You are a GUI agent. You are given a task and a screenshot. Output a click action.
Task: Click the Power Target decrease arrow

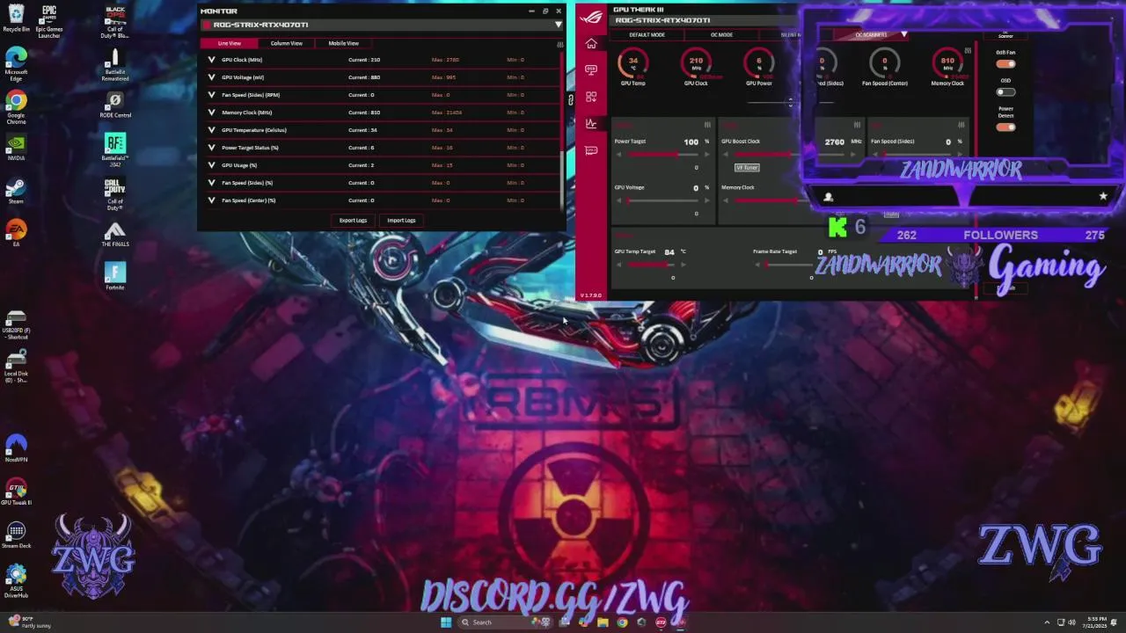(618, 155)
